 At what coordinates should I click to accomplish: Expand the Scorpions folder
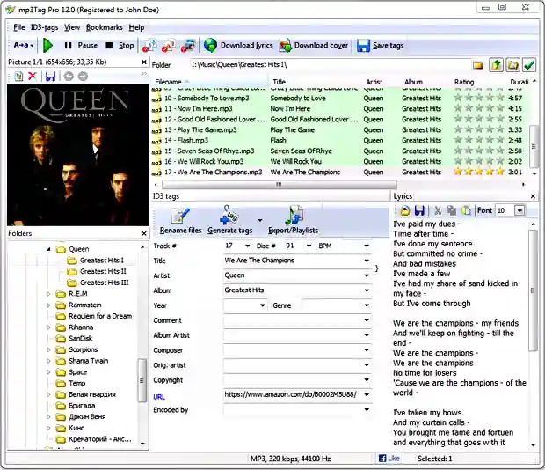coord(48,349)
